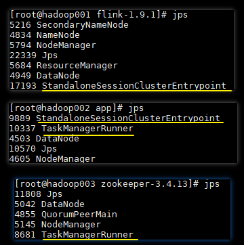
Task: Select the SecondaryNameNode process line 5216
Action: [x=69, y=25]
